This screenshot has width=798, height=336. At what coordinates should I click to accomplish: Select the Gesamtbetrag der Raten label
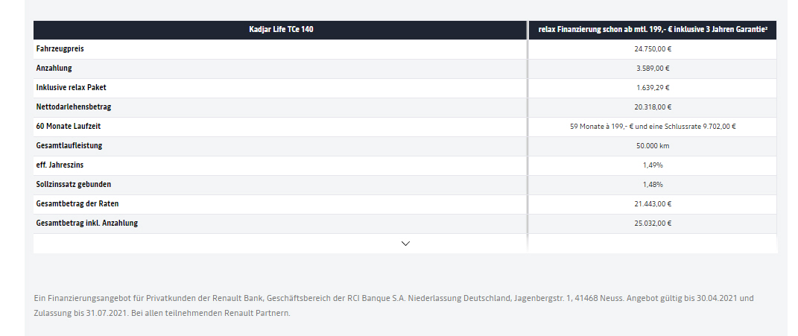[77, 203]
